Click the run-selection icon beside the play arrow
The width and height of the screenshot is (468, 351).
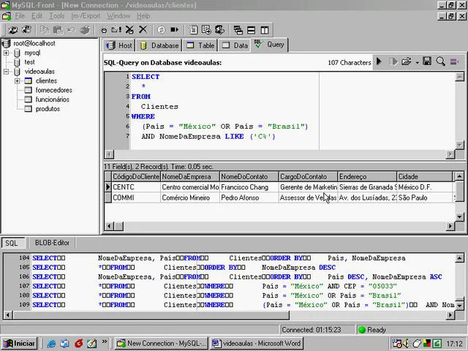pos(393,61)
